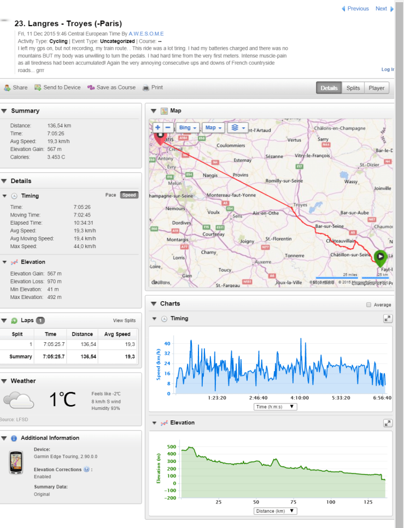Image resolution: width=404 pixels, height=528 pixels.
Task: Open the View Splits link
Action: 124,320
